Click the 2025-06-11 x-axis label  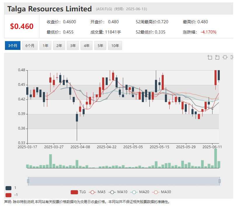[x=212, y=147]
